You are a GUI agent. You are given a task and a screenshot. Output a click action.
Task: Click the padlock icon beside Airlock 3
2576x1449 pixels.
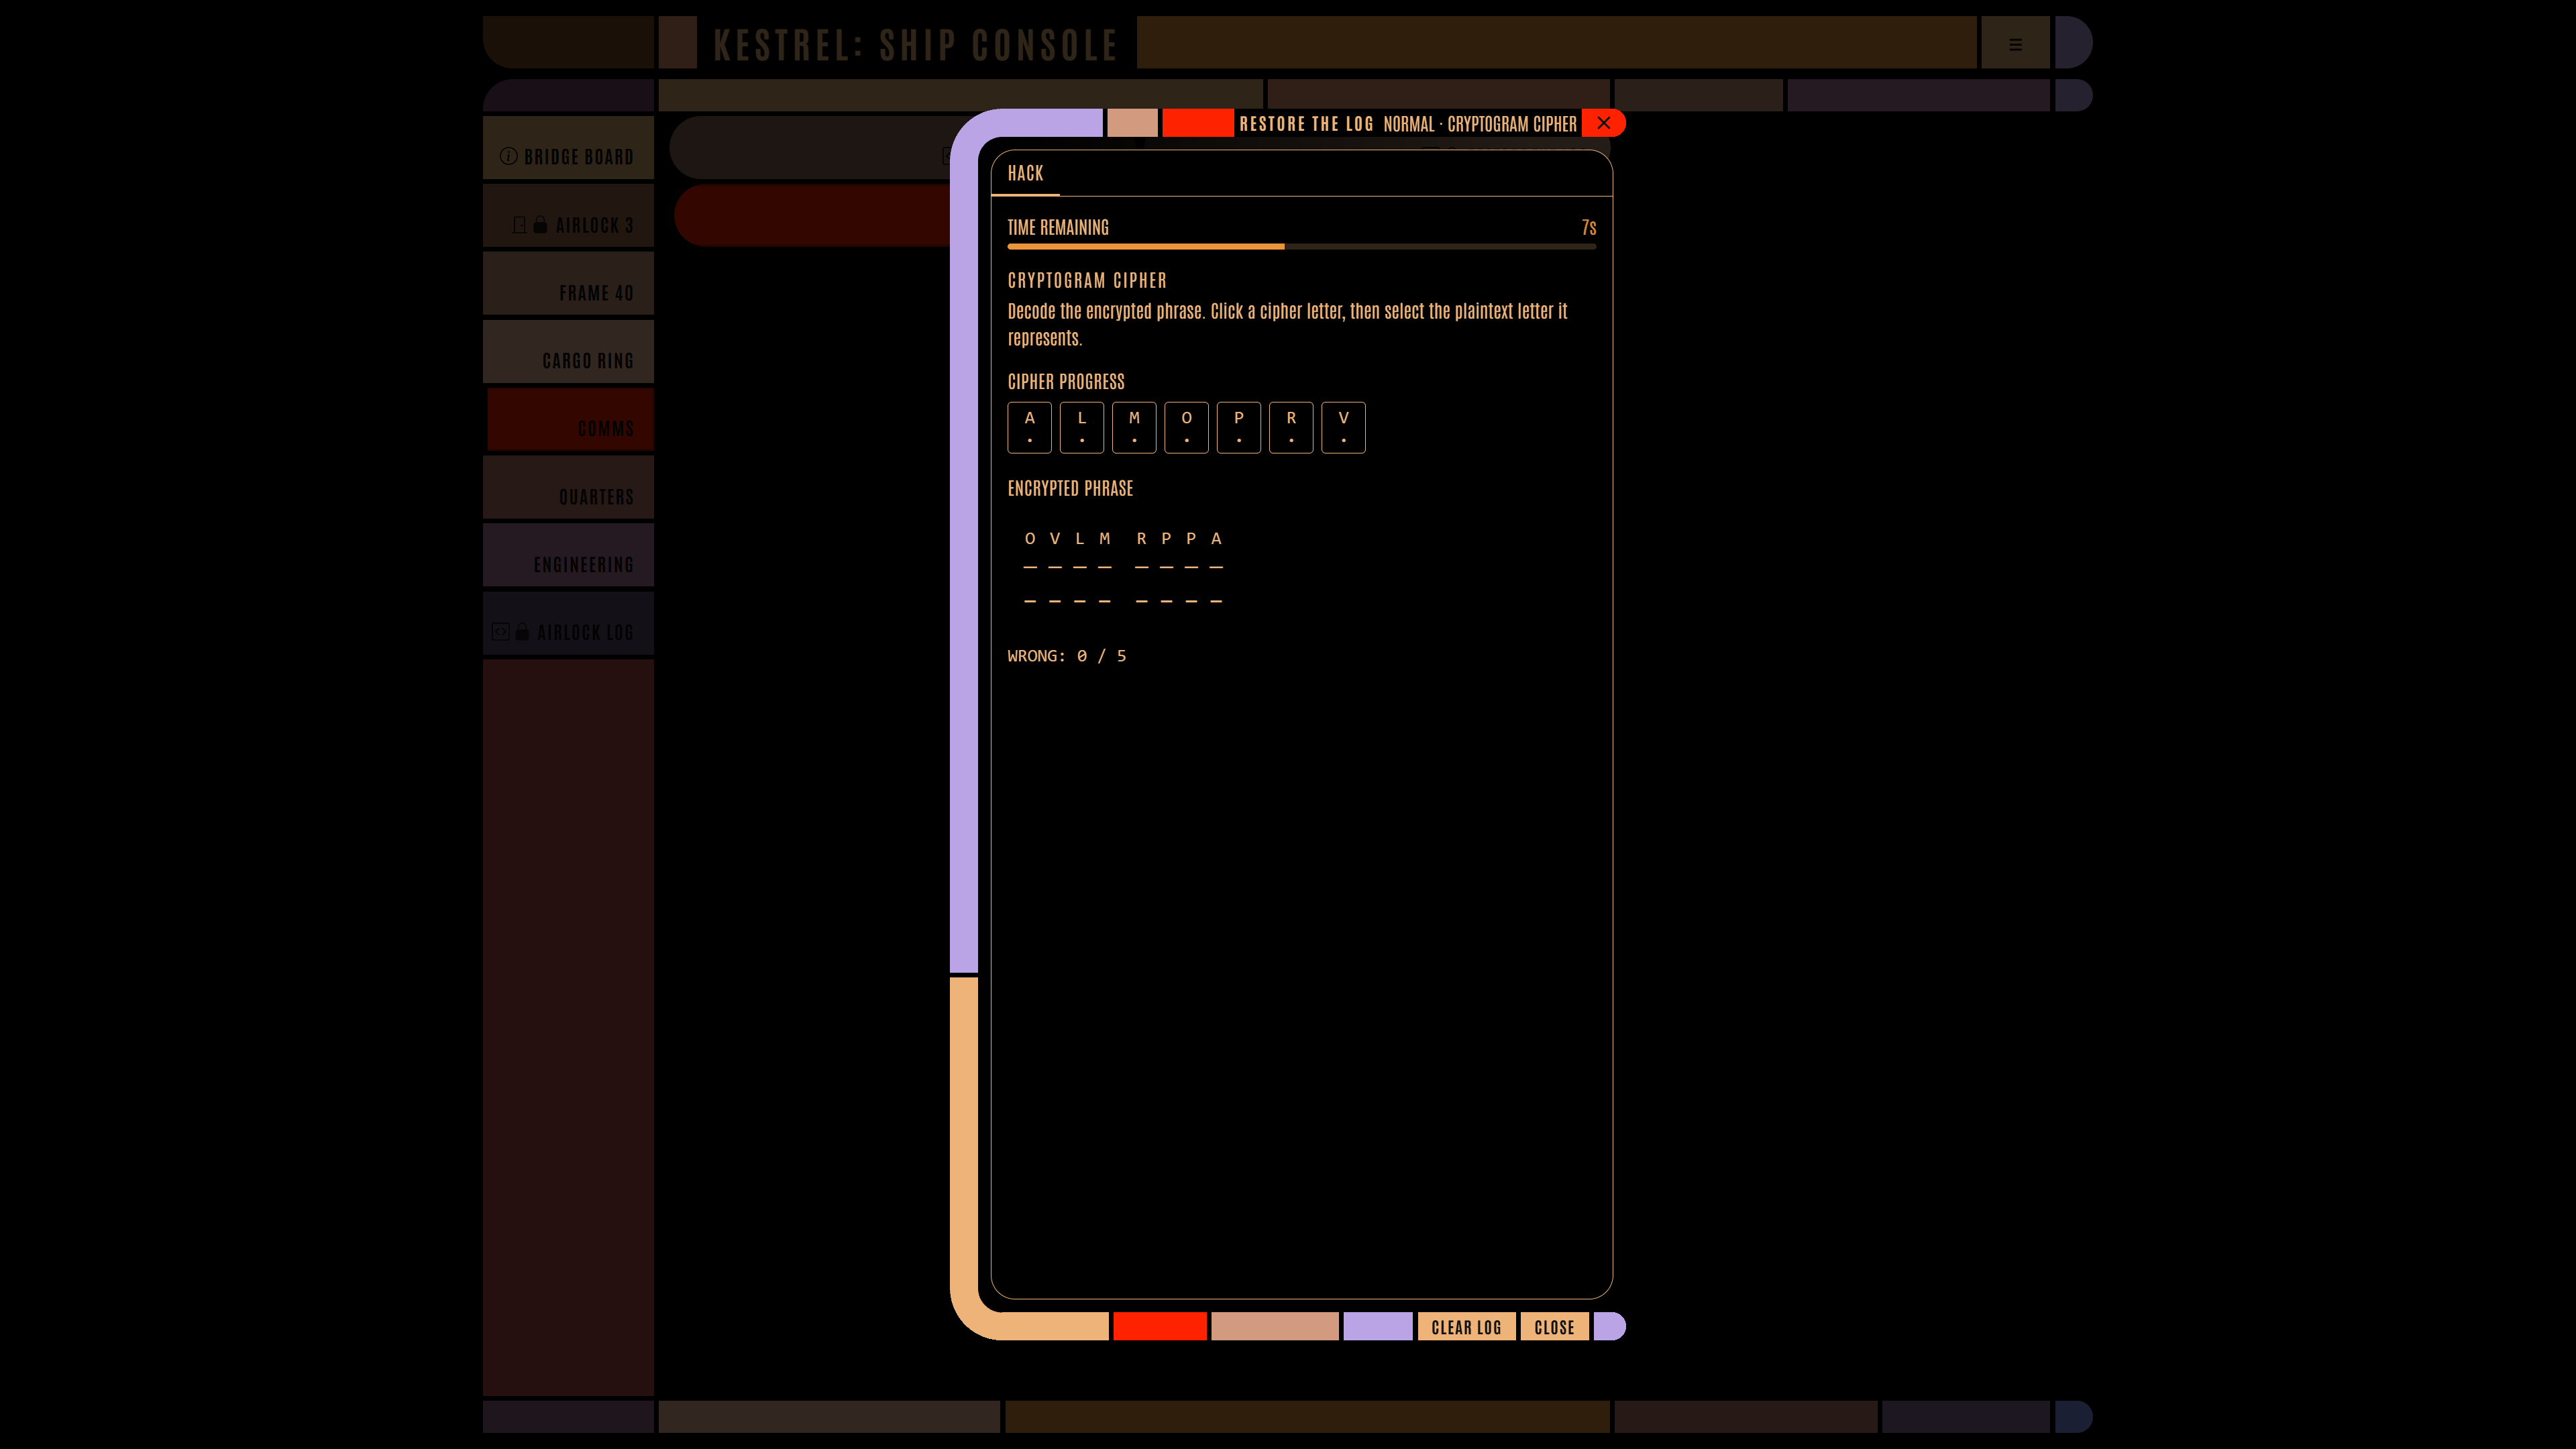[540, 224]
